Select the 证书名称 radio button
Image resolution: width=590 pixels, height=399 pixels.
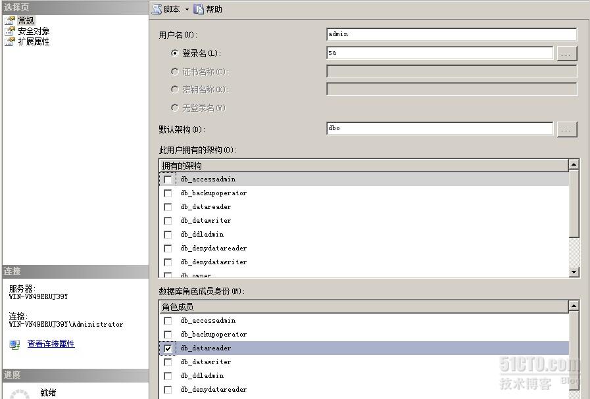click(x=174, y=72)
